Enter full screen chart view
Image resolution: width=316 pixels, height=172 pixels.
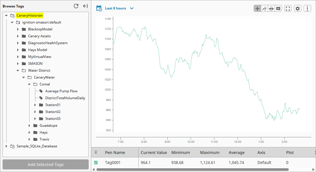click(x=288, y=9)
